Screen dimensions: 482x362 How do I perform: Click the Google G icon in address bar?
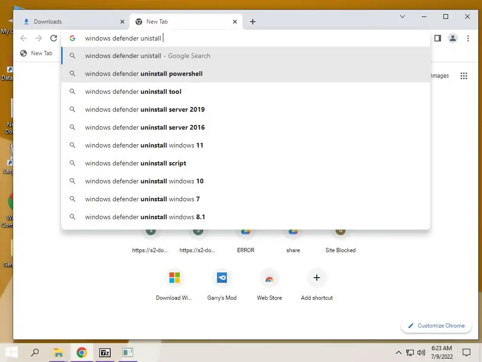pyautogui.click(x=72, y=38)
